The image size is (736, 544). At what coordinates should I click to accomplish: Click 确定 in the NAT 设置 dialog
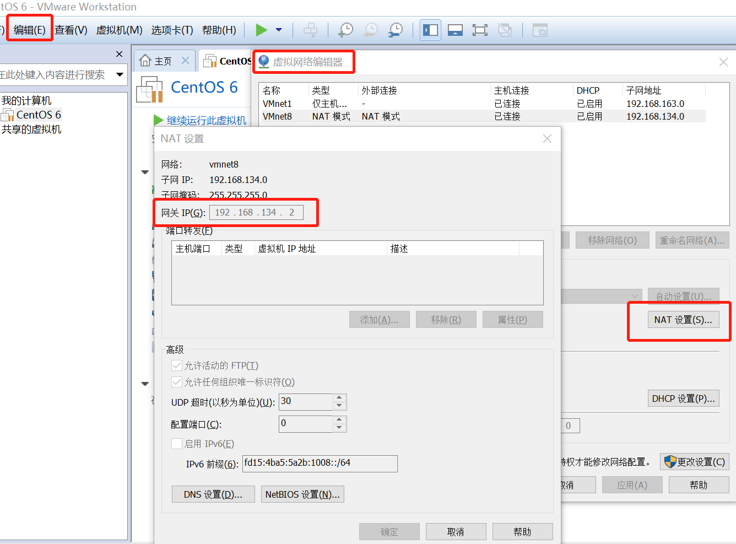pos(389,532)
